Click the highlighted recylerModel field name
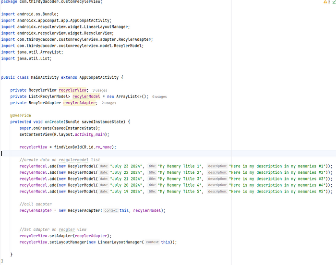 point(86,96)
